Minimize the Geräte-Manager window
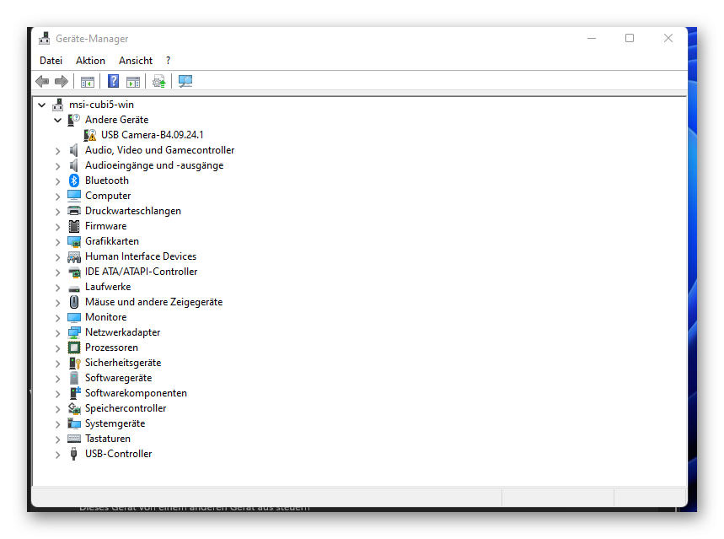Image resolution: width=724 pixels, height=539 pixels. [592, 38]
